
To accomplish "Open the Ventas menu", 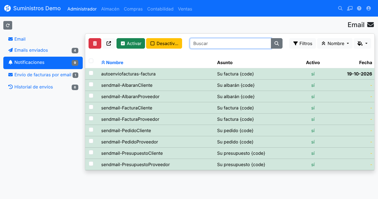I will (185, 9).
